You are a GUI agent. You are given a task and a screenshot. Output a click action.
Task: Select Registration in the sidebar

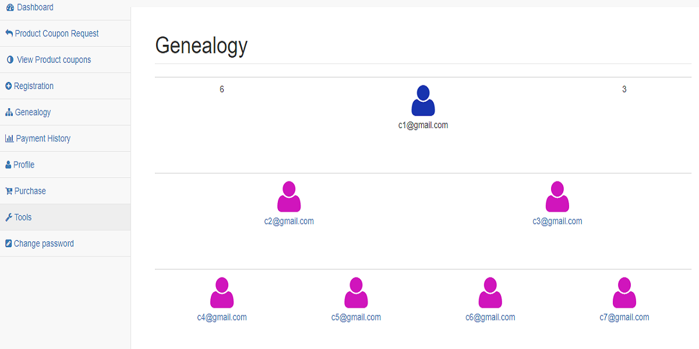click(65, 86)
